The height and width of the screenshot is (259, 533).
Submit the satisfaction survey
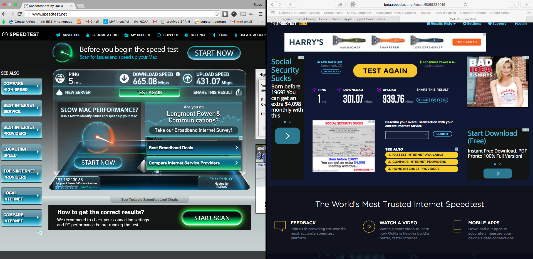[x=442, y=134]
